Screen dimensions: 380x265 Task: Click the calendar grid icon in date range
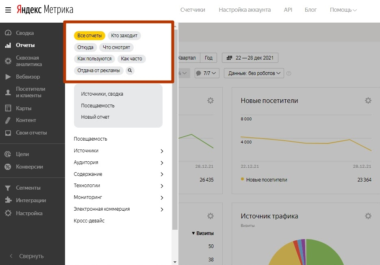click(x=229, y=58)
